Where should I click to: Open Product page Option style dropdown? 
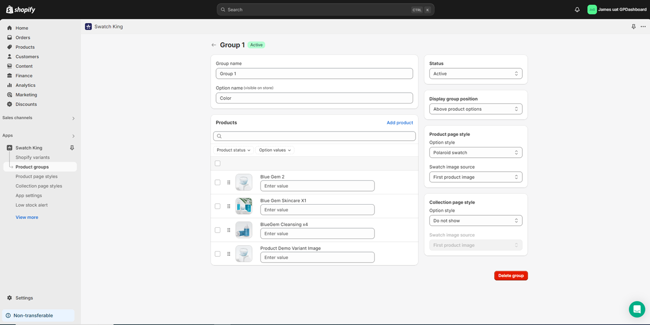pos(476,153)
